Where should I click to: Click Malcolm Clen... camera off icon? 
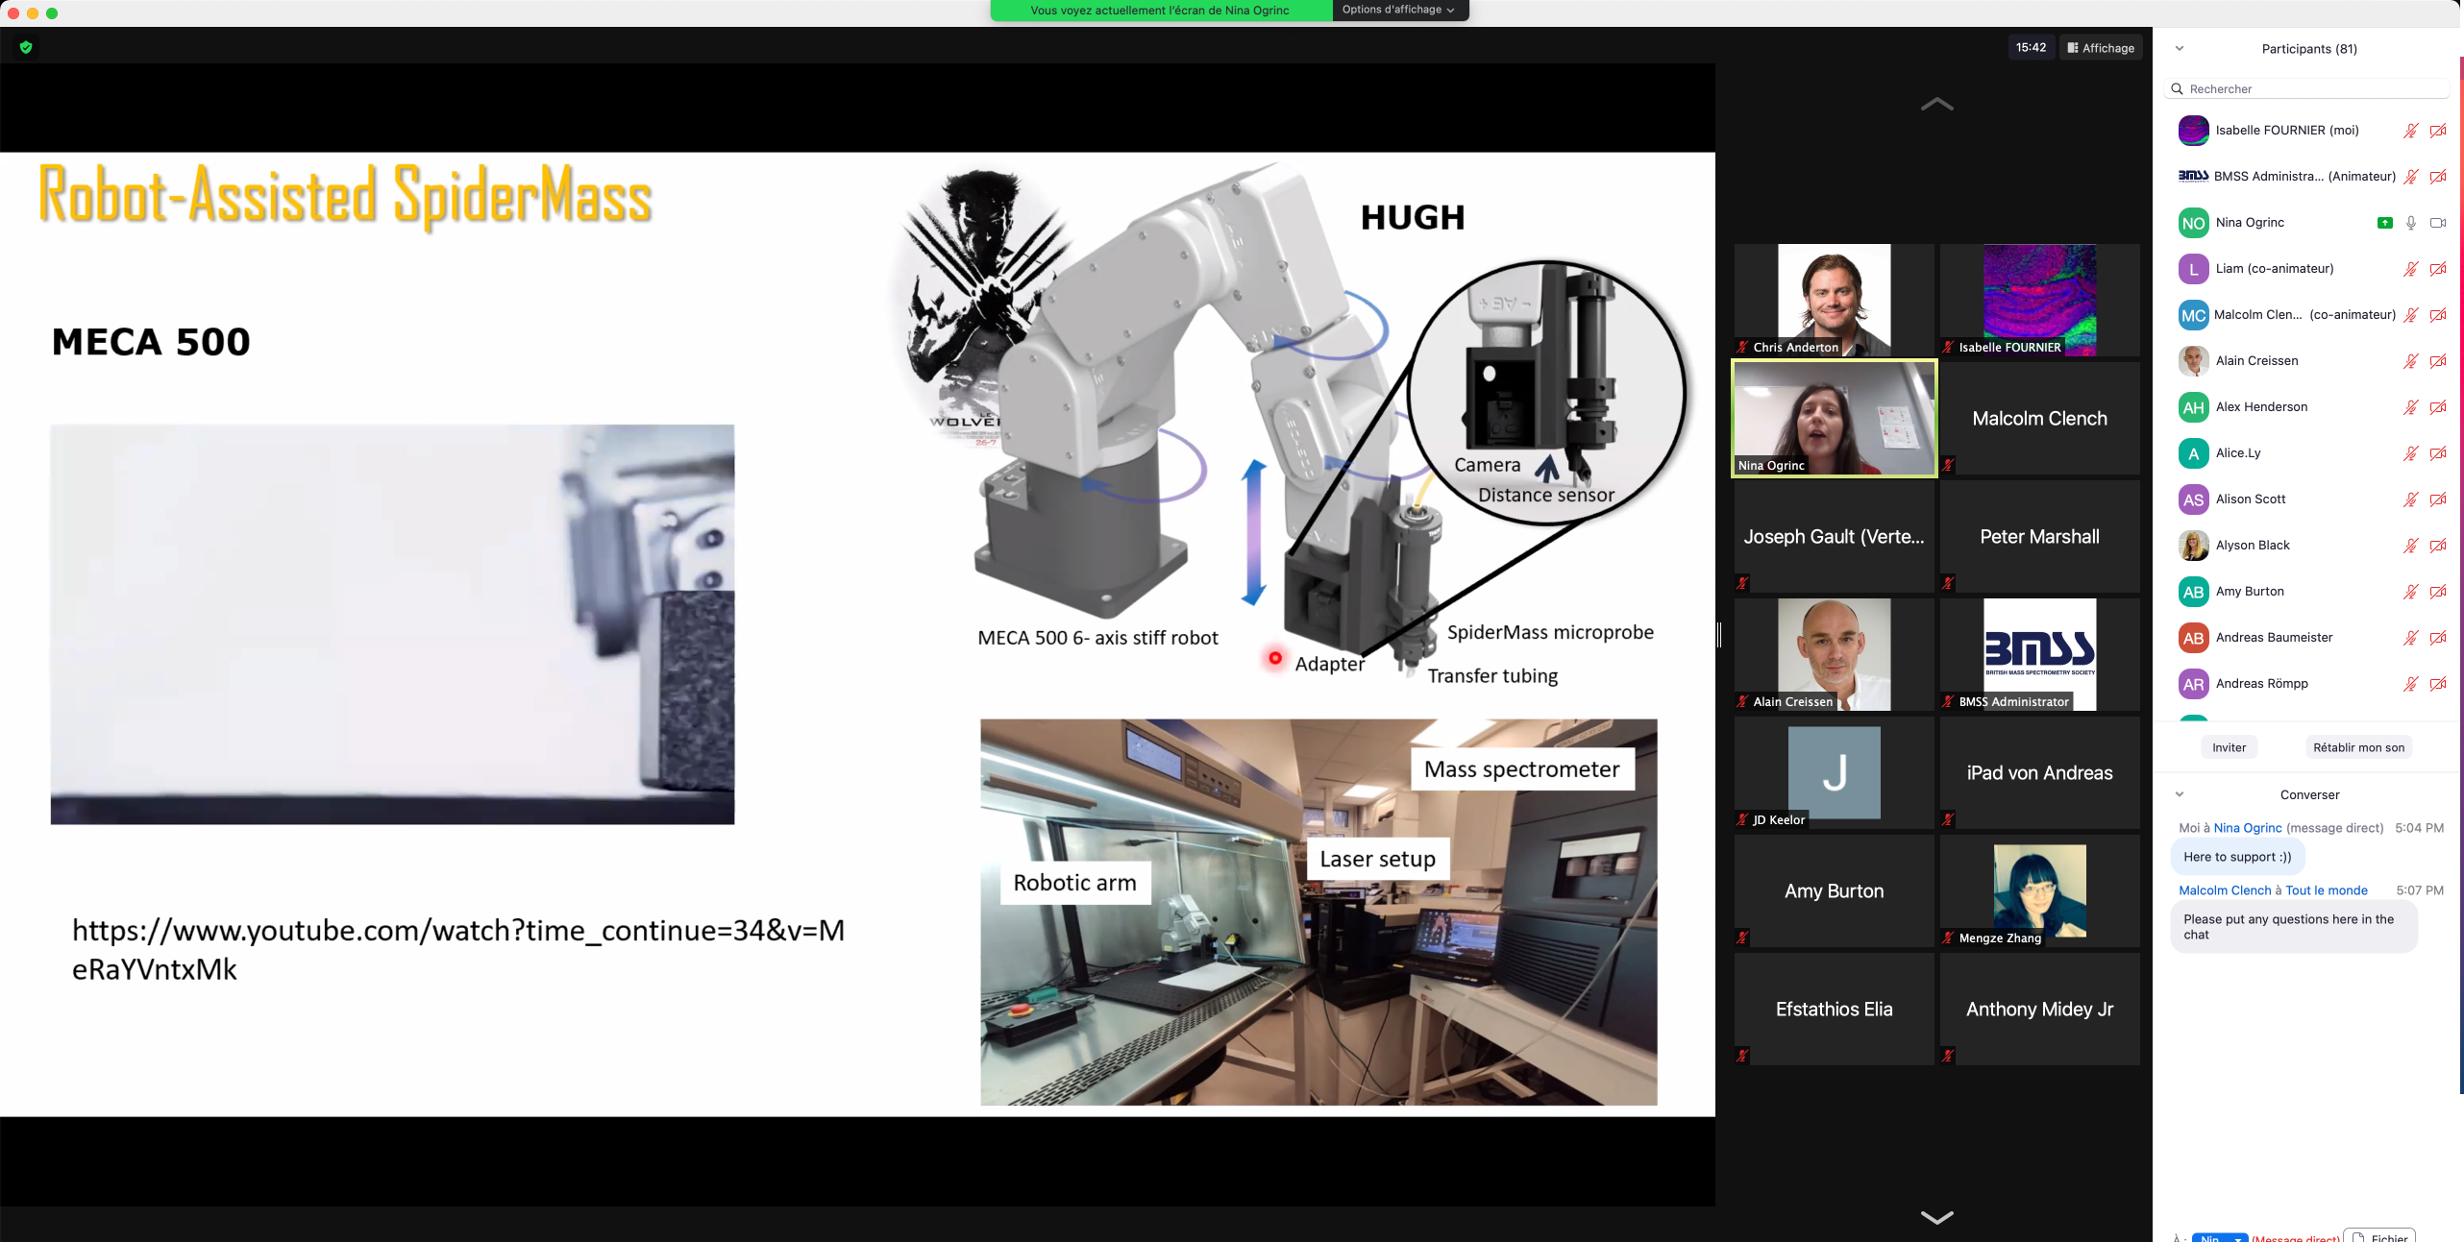coord(2438,315)
